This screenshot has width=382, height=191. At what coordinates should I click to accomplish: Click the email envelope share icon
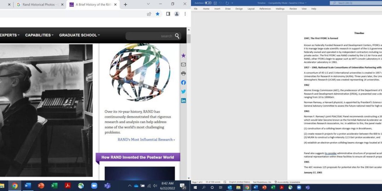[x=183, y=64]
